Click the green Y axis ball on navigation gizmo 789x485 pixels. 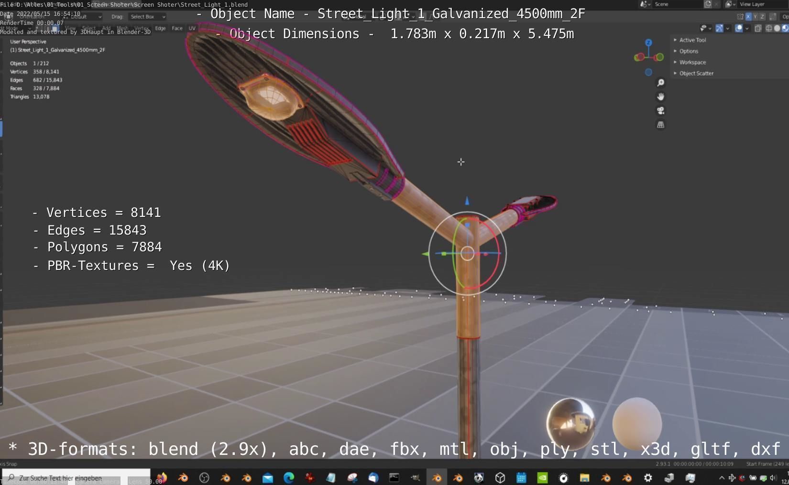[659, 57]
